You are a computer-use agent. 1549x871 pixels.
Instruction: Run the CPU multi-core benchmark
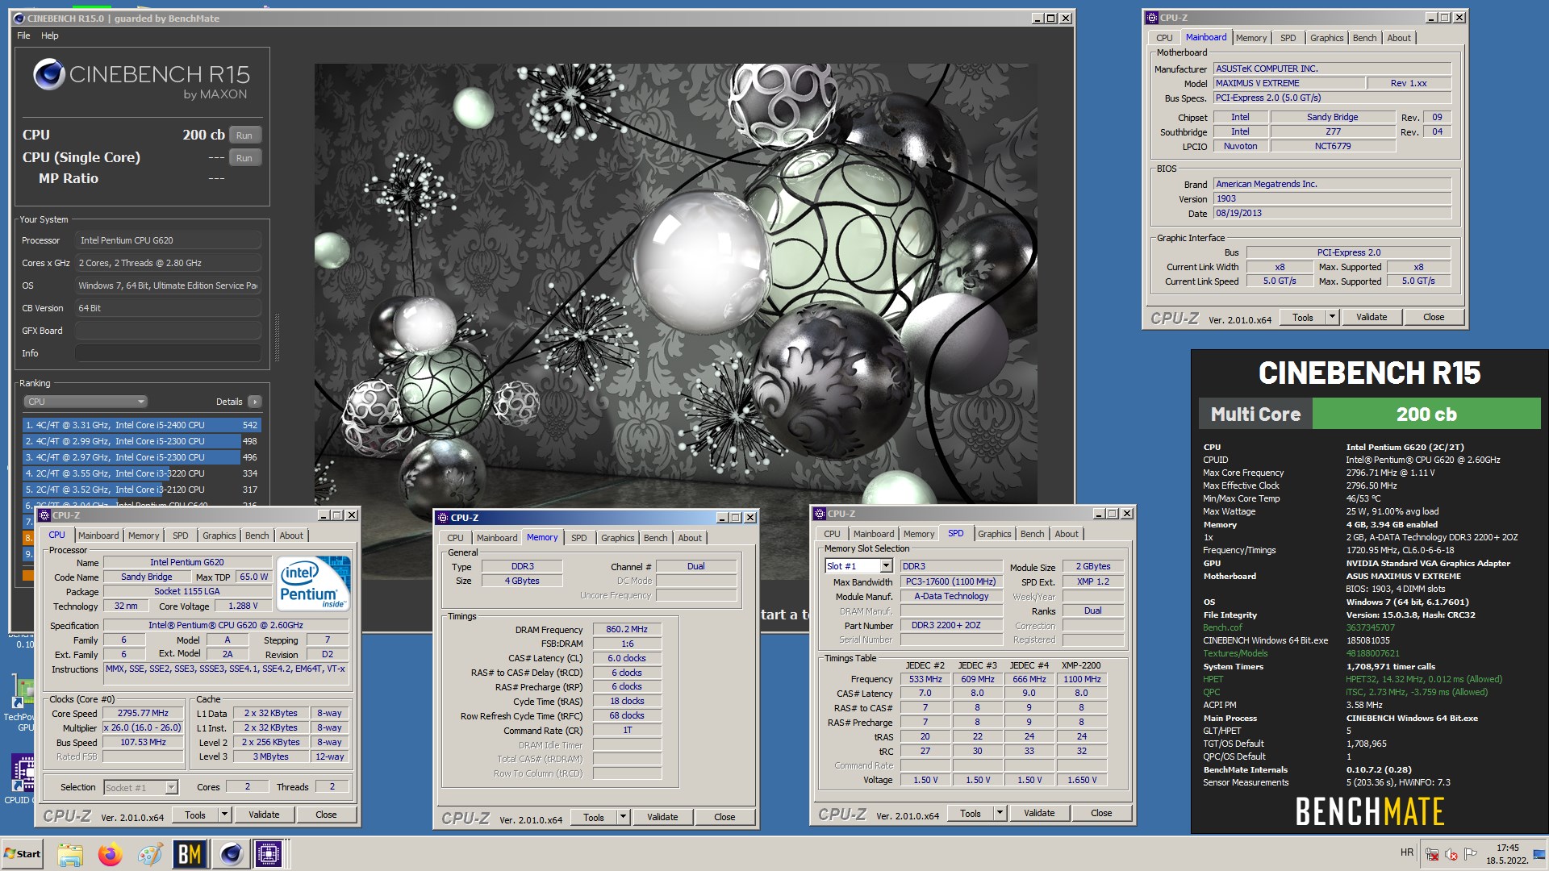pyautogui.click(x=244, y=135)
